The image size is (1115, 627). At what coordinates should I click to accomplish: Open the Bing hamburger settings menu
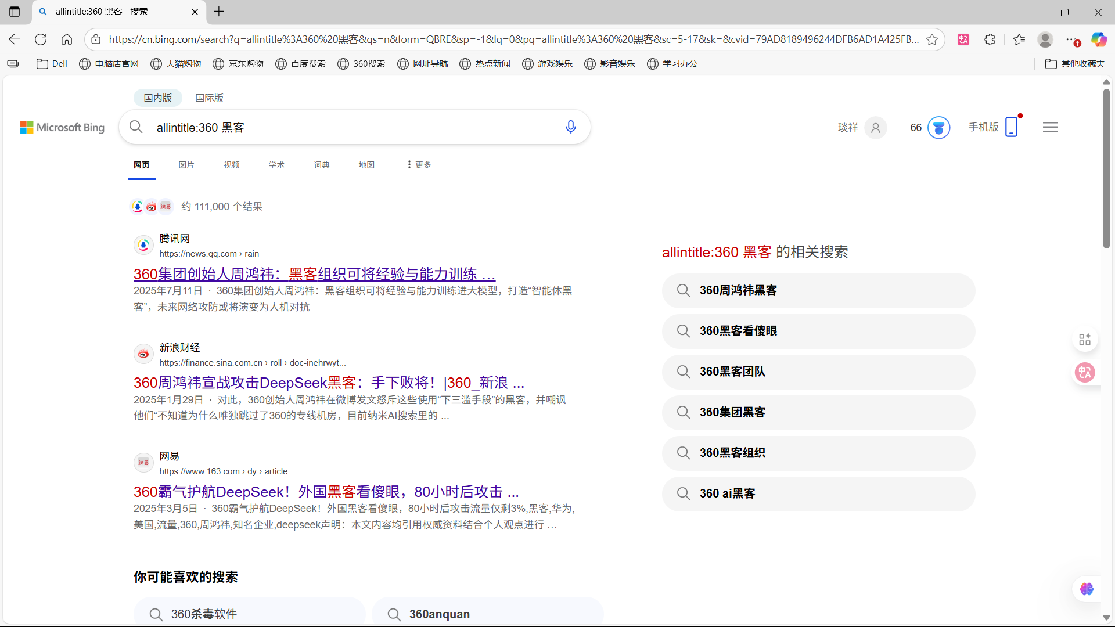(x=1050, y=127)
